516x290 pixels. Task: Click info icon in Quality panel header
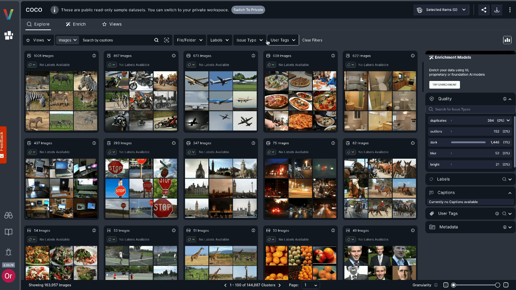(505, 99)
